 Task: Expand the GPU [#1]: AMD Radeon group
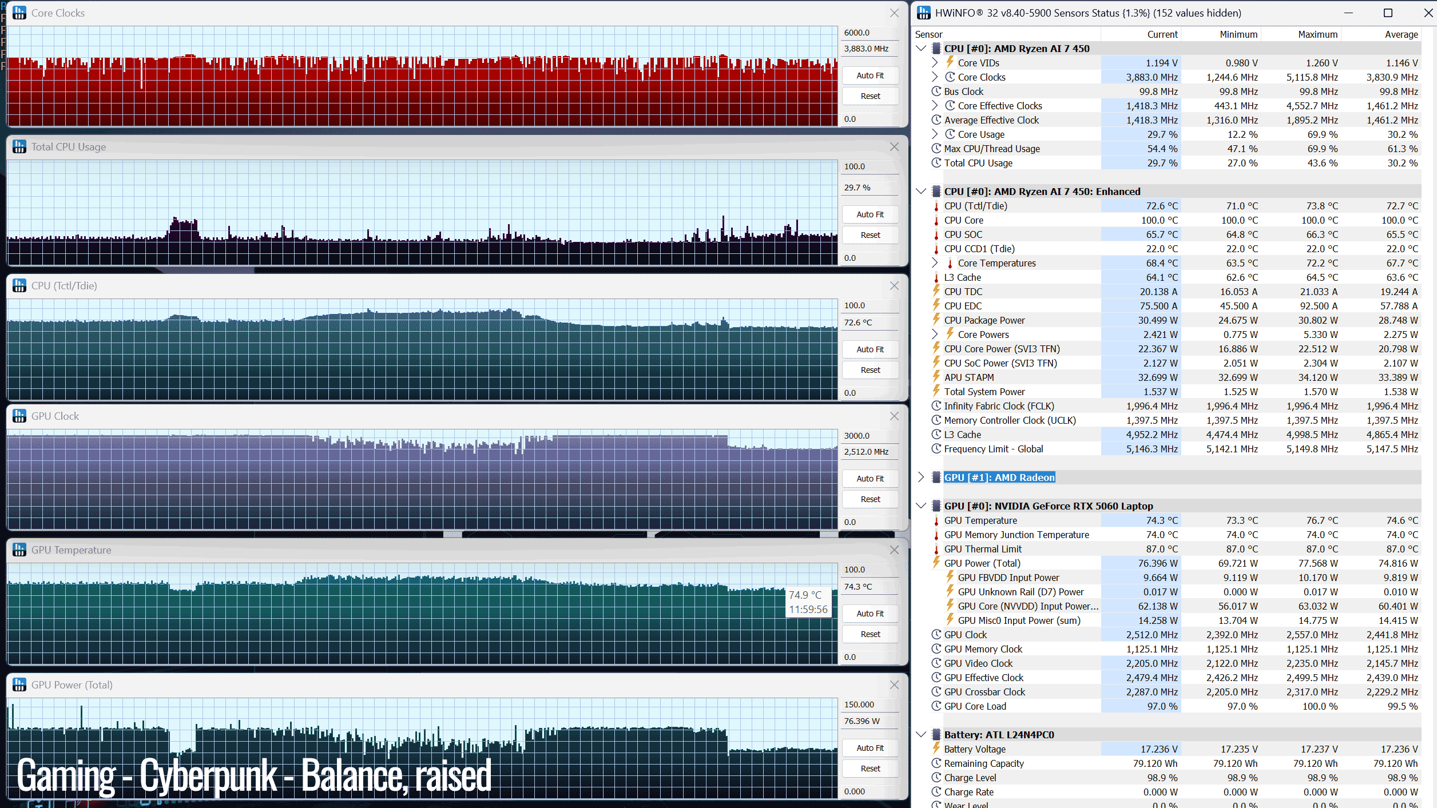tap(921, 477)
